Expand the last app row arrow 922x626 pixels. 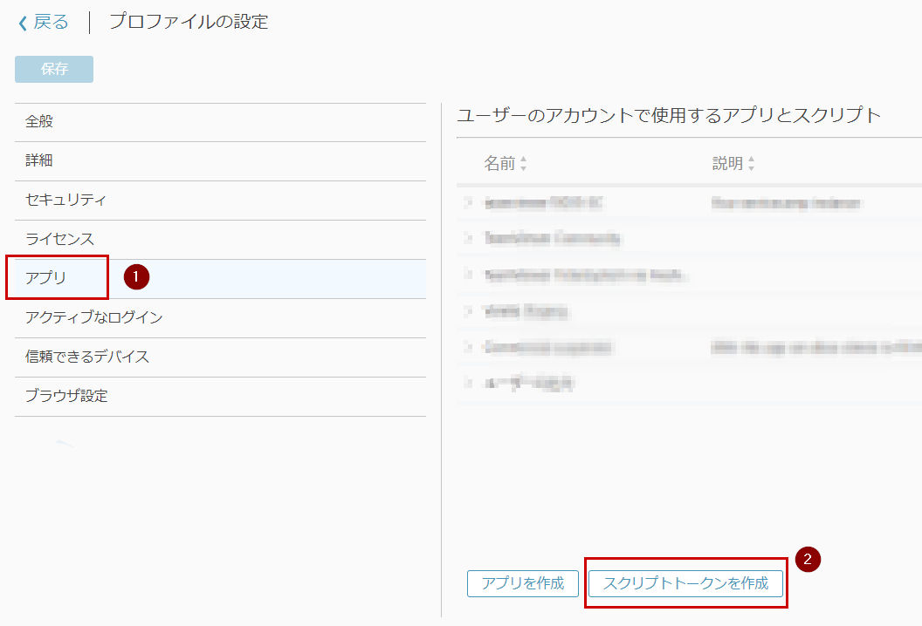(469, 384)
